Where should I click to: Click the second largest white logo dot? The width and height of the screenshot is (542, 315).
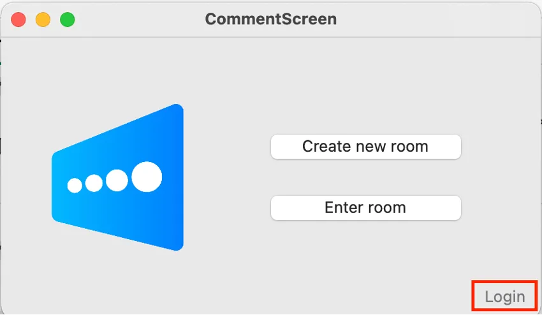(117, 180)
